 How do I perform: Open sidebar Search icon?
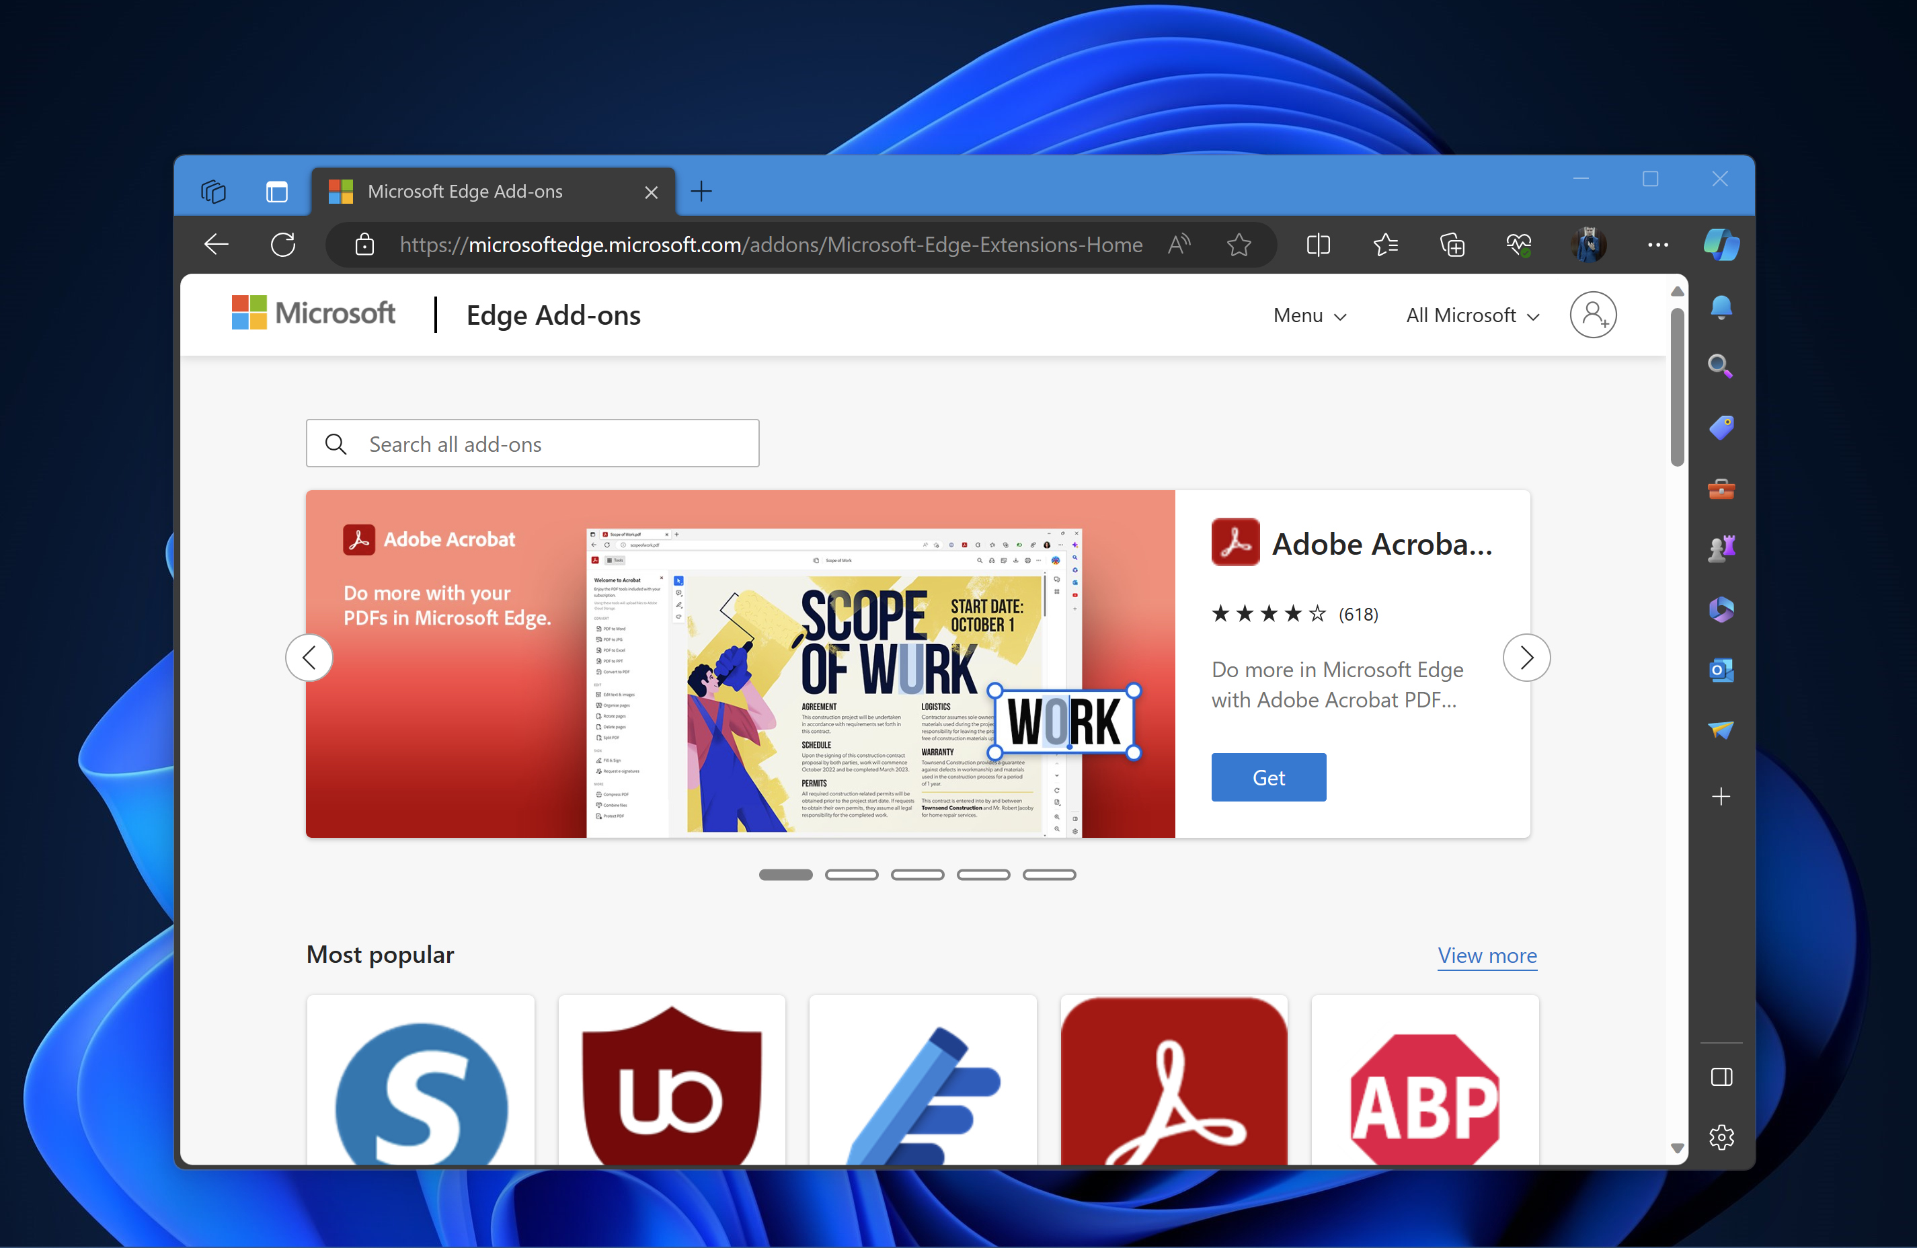(1721, 366)
